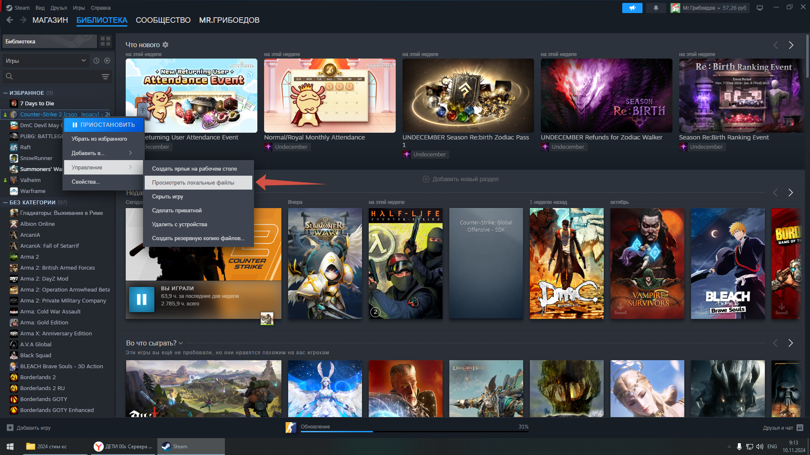Click the volume speaker tray icon
The image size is (810, 455).
[x=759, y=447]
